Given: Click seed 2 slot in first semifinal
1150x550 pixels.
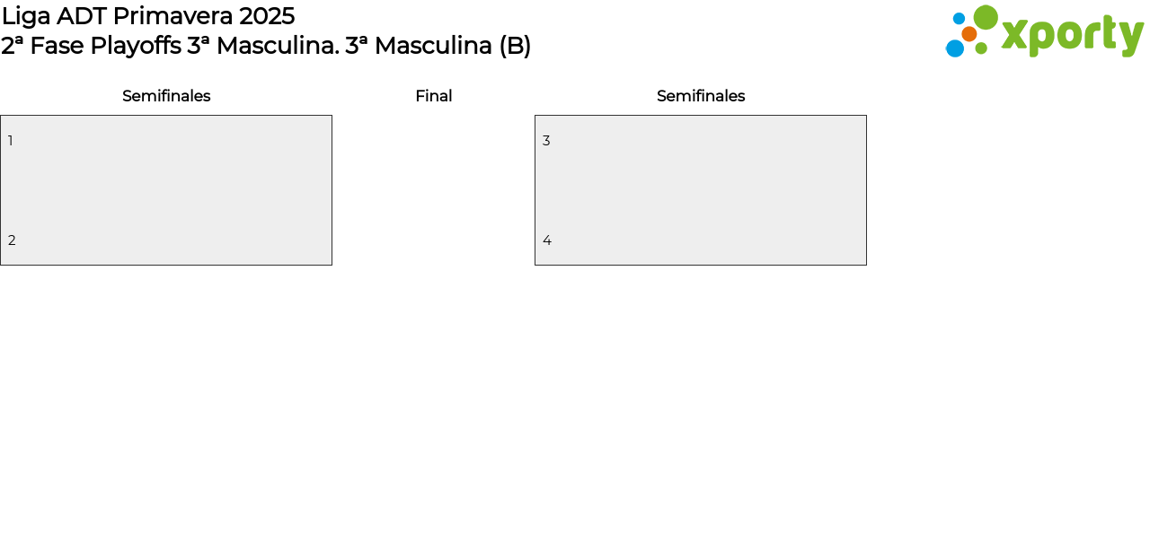Looking at the screenshot, I should point(12,240).
